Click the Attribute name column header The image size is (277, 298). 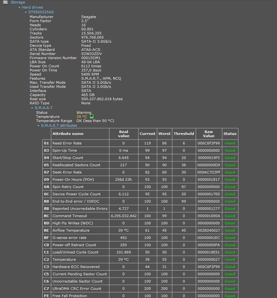tap(68, 134)
